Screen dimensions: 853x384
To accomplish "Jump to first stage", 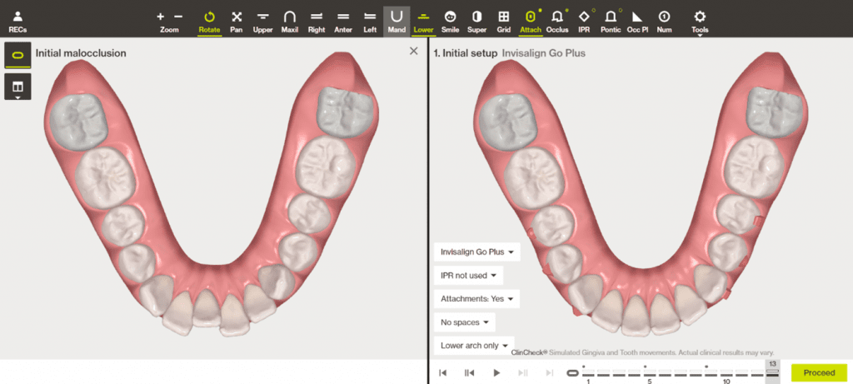I will point(443,372).
